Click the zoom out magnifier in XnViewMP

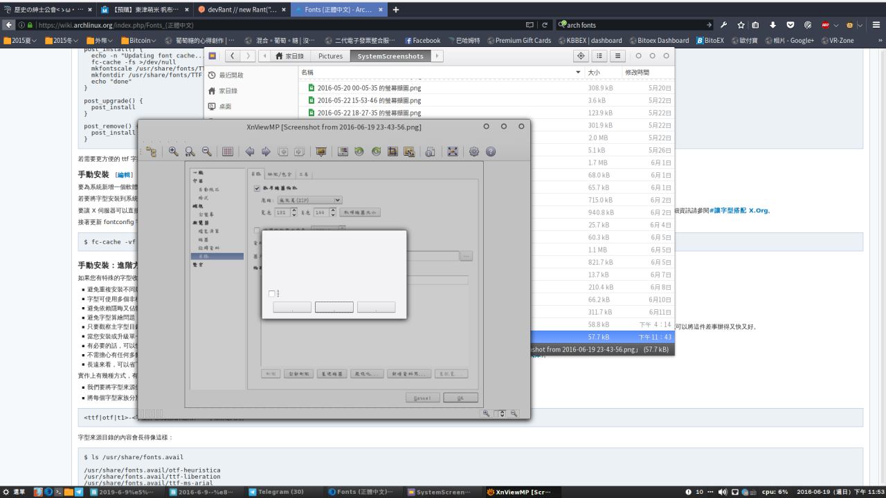[x=206, y=152]
